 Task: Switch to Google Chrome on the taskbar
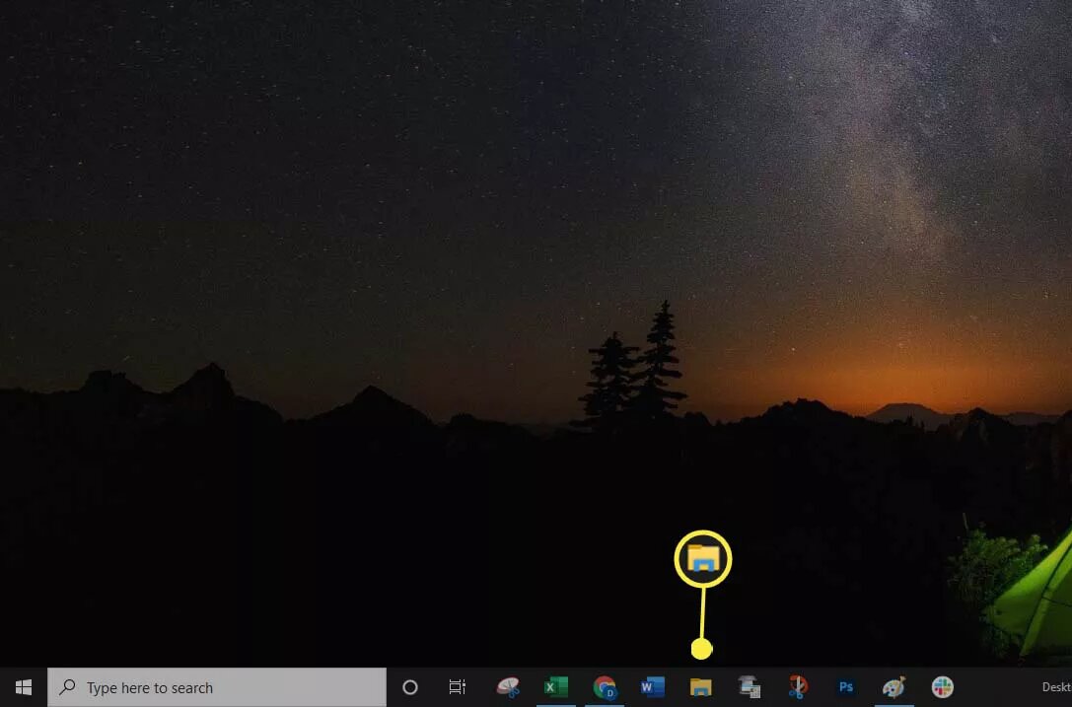coord(605,687)
